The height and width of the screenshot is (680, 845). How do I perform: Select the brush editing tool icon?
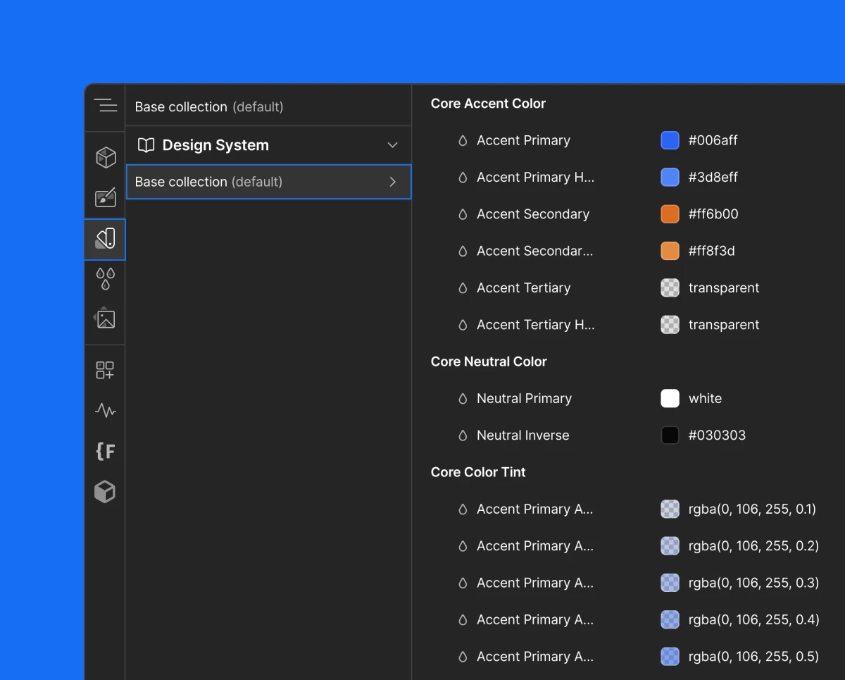[105, 198]
